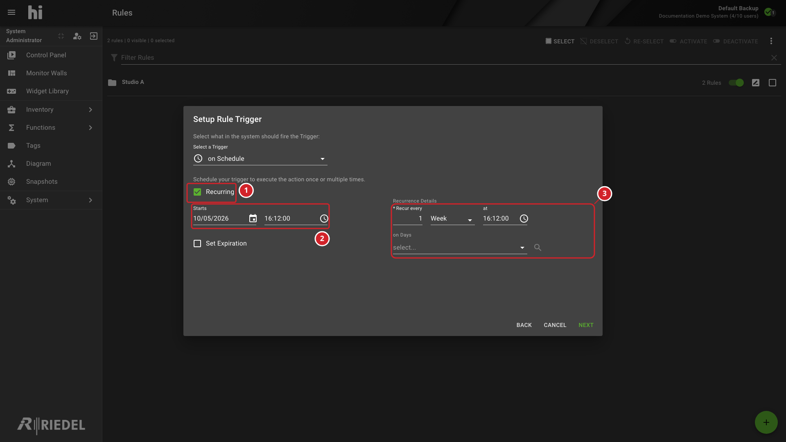This screenshot has width=786, height=442.
Task: Open the Week recurrence unit dropdown
Action: 452,219
